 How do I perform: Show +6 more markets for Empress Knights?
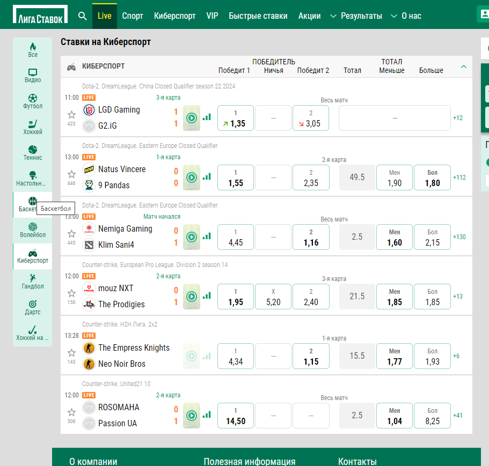(x=456, y=356)
